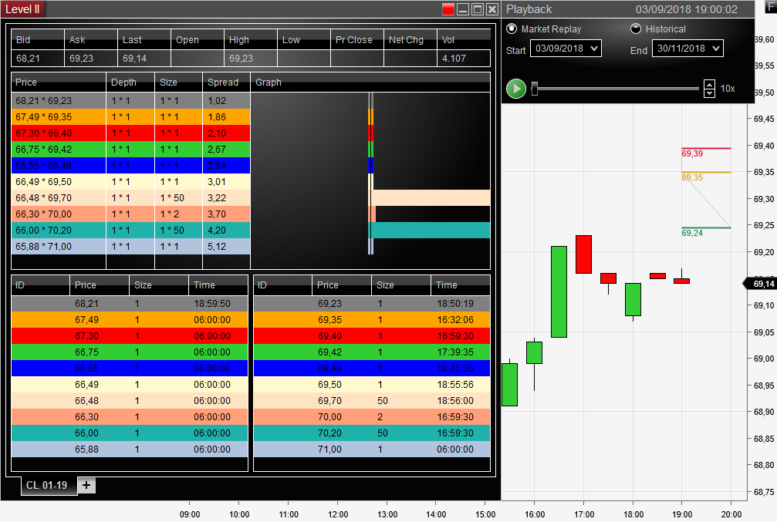
Task: Select the red 67,30 * 69,40 price row
Action: (130, 133)
